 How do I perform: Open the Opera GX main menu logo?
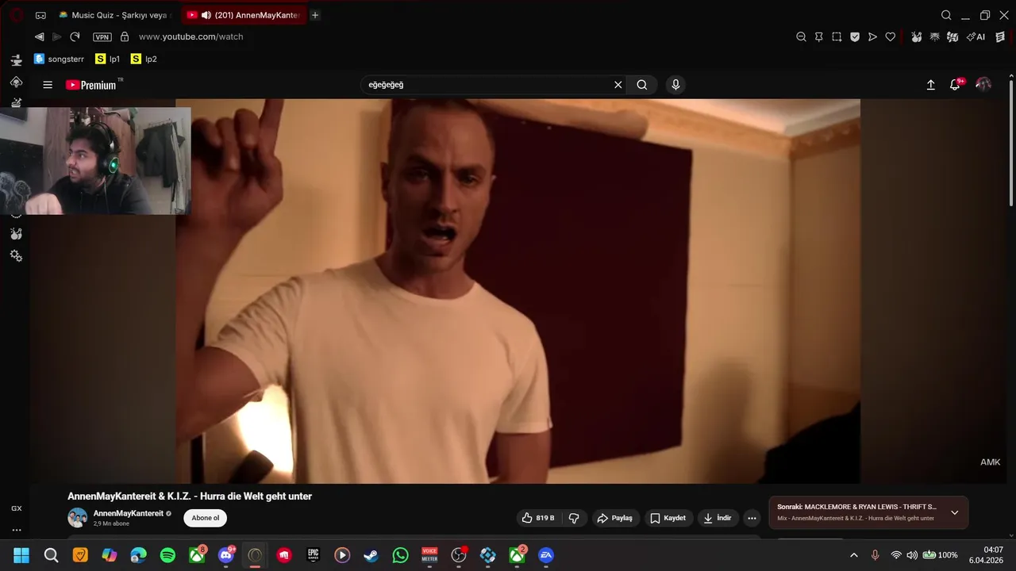(x=16, y=15)
